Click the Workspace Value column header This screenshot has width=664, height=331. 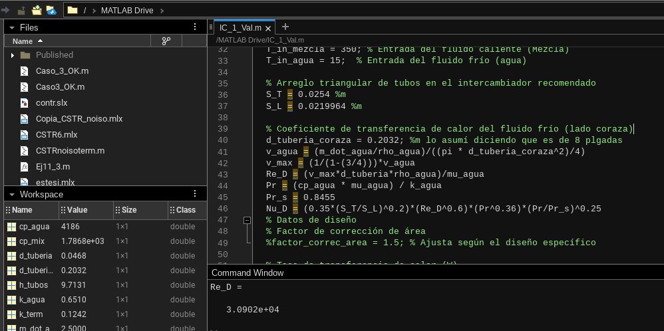[x=86, y=210]
